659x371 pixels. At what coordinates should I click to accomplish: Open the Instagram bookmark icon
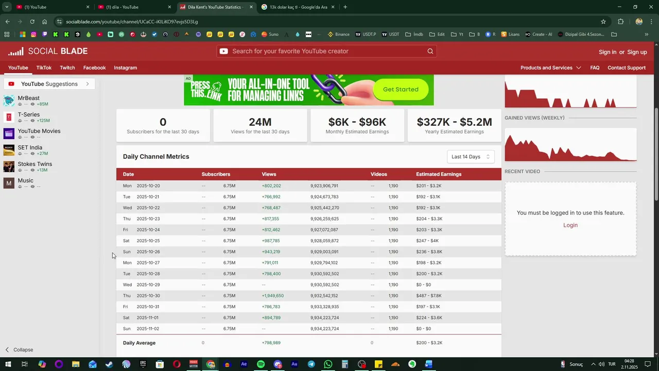coord(33,35)
